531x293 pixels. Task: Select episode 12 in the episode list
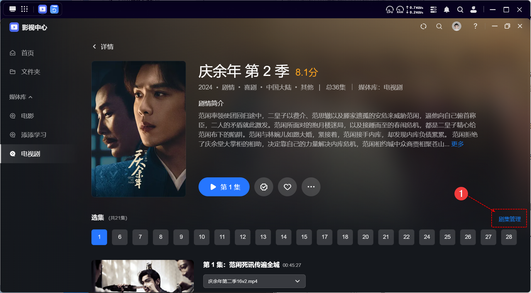point(243,237)
